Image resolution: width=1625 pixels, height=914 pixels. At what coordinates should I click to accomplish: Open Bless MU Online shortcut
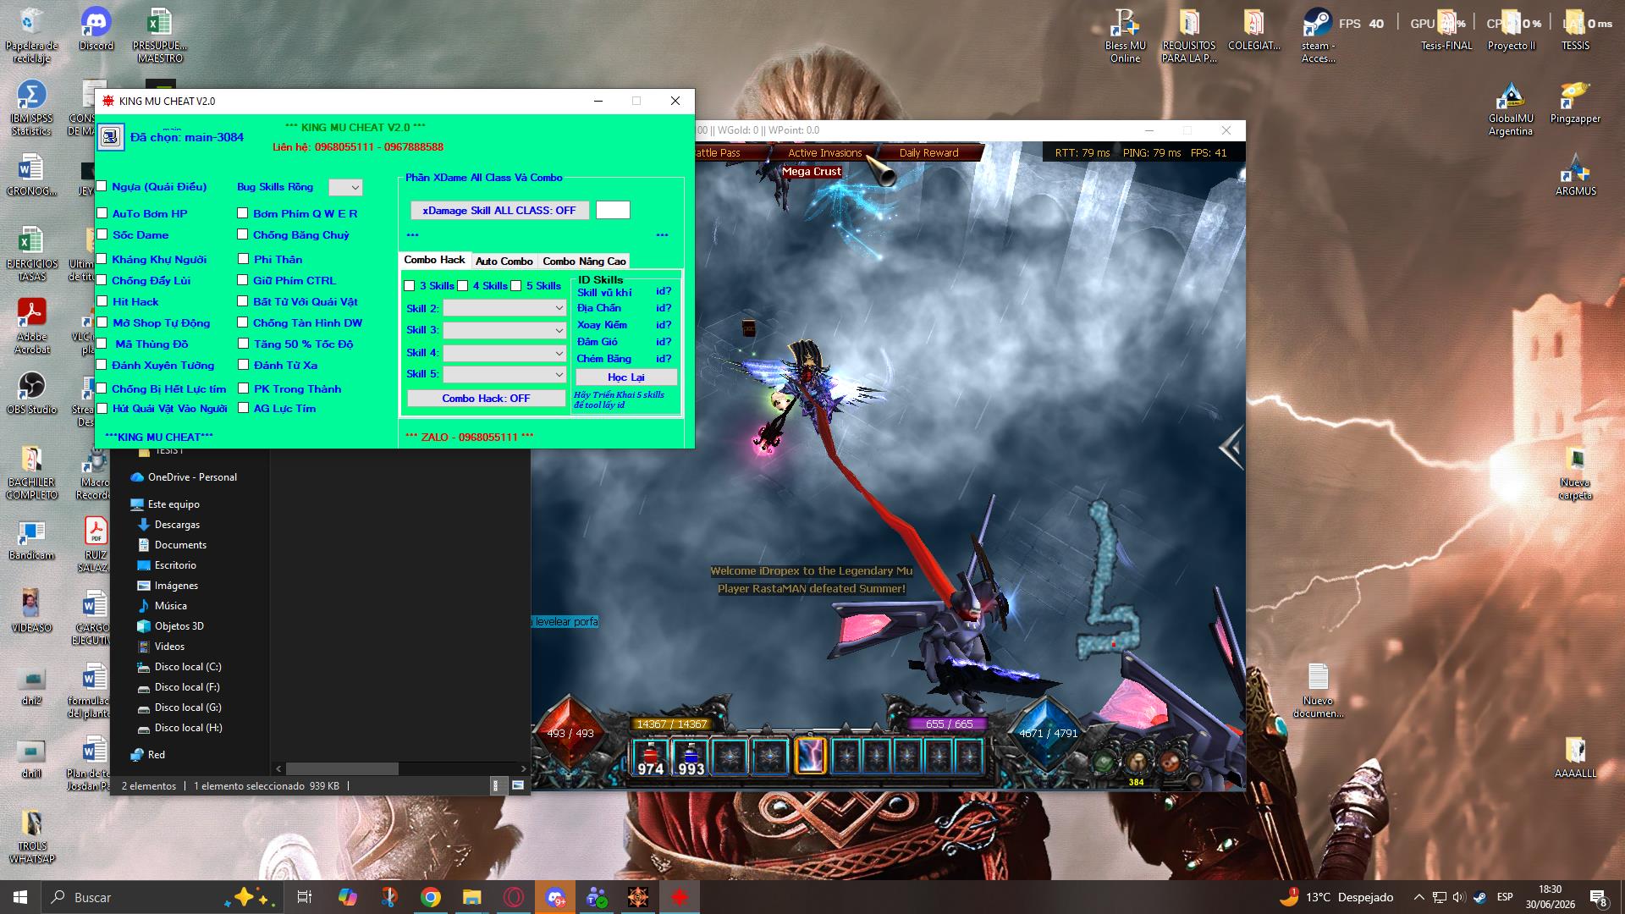[1125, 36]
